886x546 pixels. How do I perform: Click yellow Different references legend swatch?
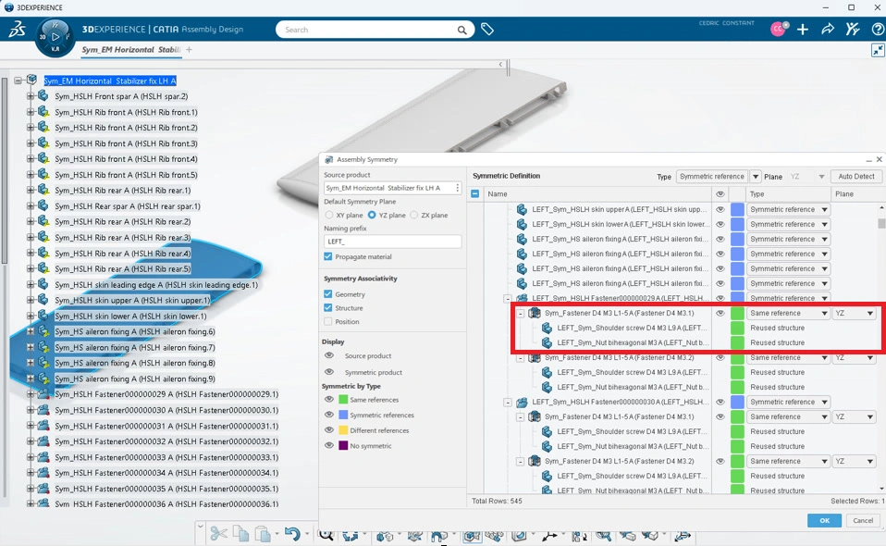(x=343, y=430)
